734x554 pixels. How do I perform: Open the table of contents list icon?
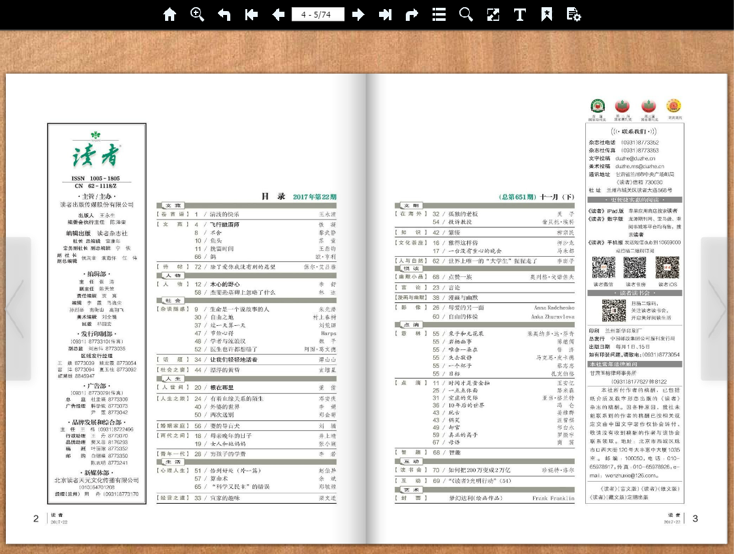click(x=439, y=14)
